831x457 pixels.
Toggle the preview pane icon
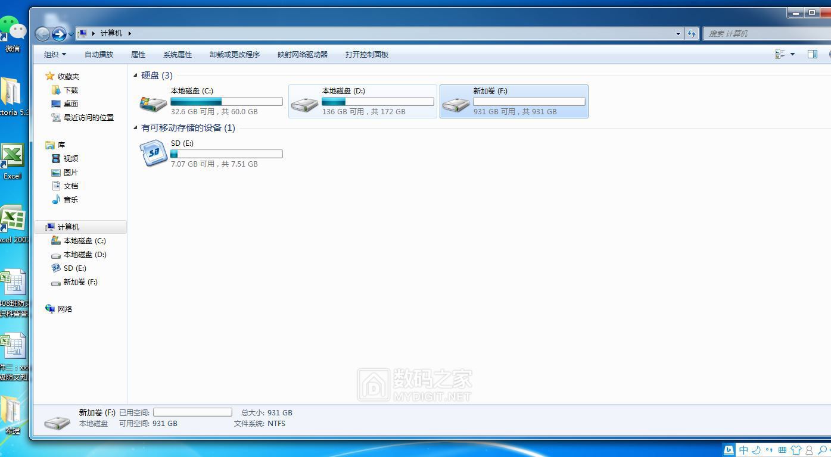tap(812, 54)
